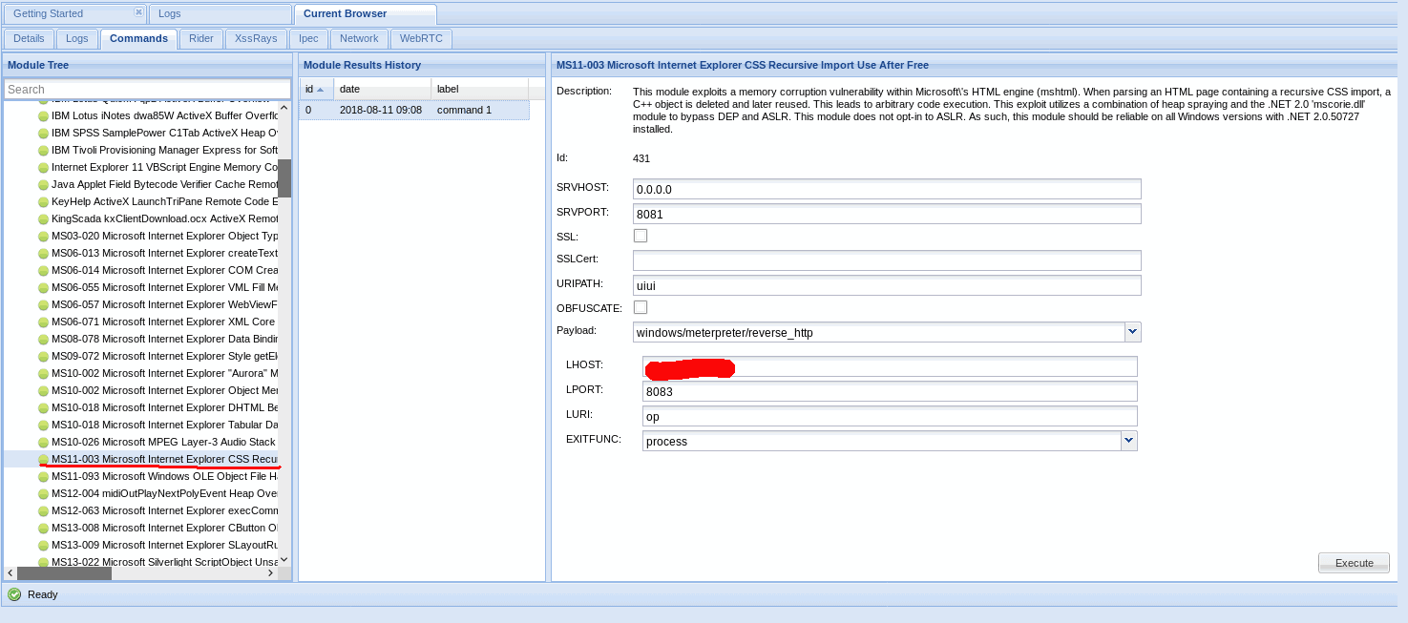The image size is (1408, 623).
Task: Click green icon beside MS10-026 MPEG Layer-3
Action: click(x=43, y=443)
